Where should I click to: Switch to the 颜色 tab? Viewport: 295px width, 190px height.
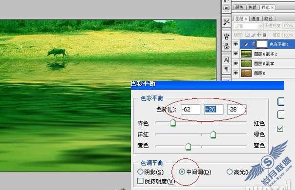[x=239, y=7]
